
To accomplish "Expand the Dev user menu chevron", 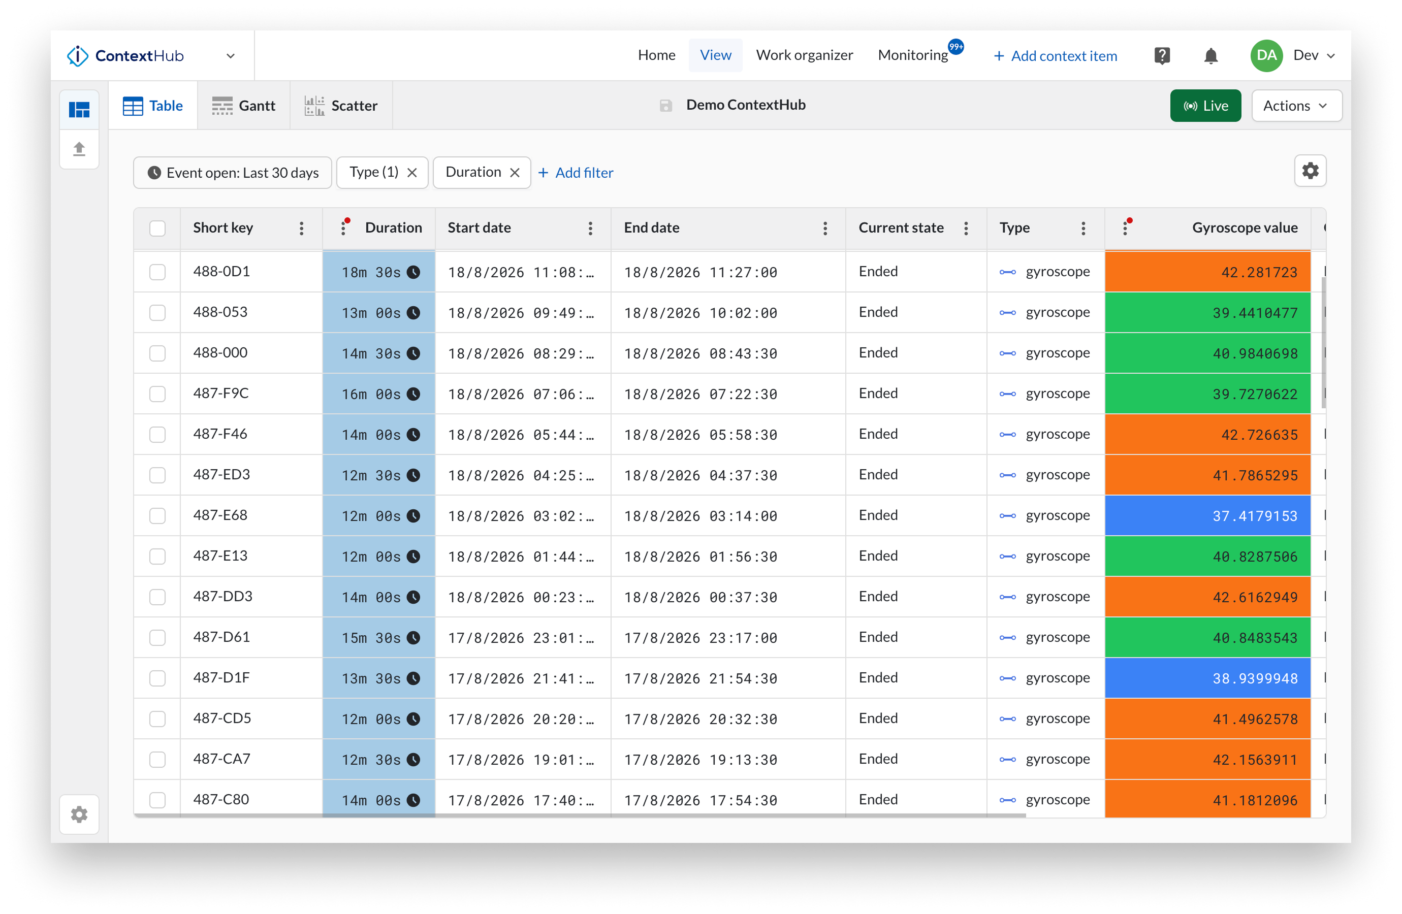I will coord(1331,56).
